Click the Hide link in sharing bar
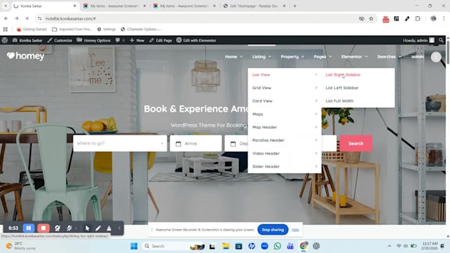The height and width of the screenshot is (253, 450). [295, 230]
